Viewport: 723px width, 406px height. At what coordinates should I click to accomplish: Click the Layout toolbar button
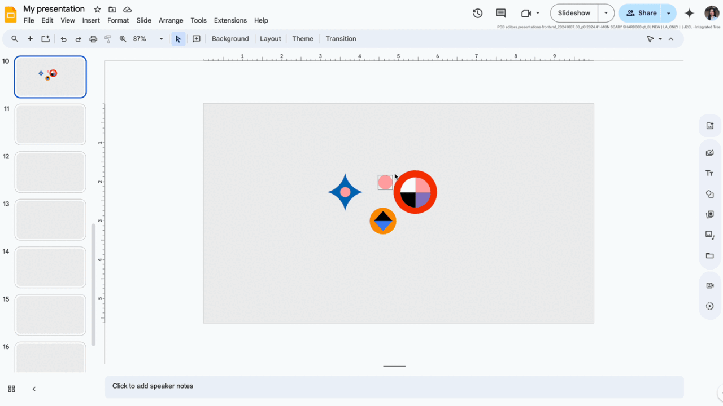tap(271, 39)
